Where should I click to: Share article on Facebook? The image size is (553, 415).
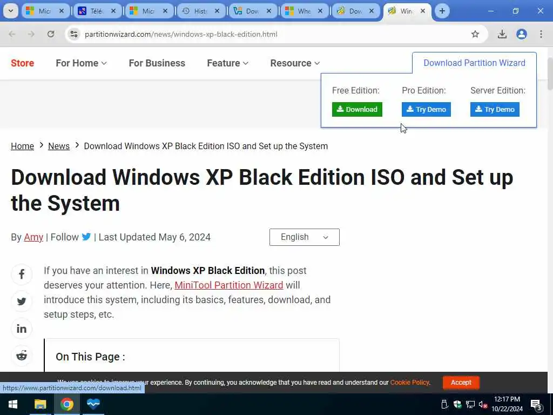[x=22, y=274]
